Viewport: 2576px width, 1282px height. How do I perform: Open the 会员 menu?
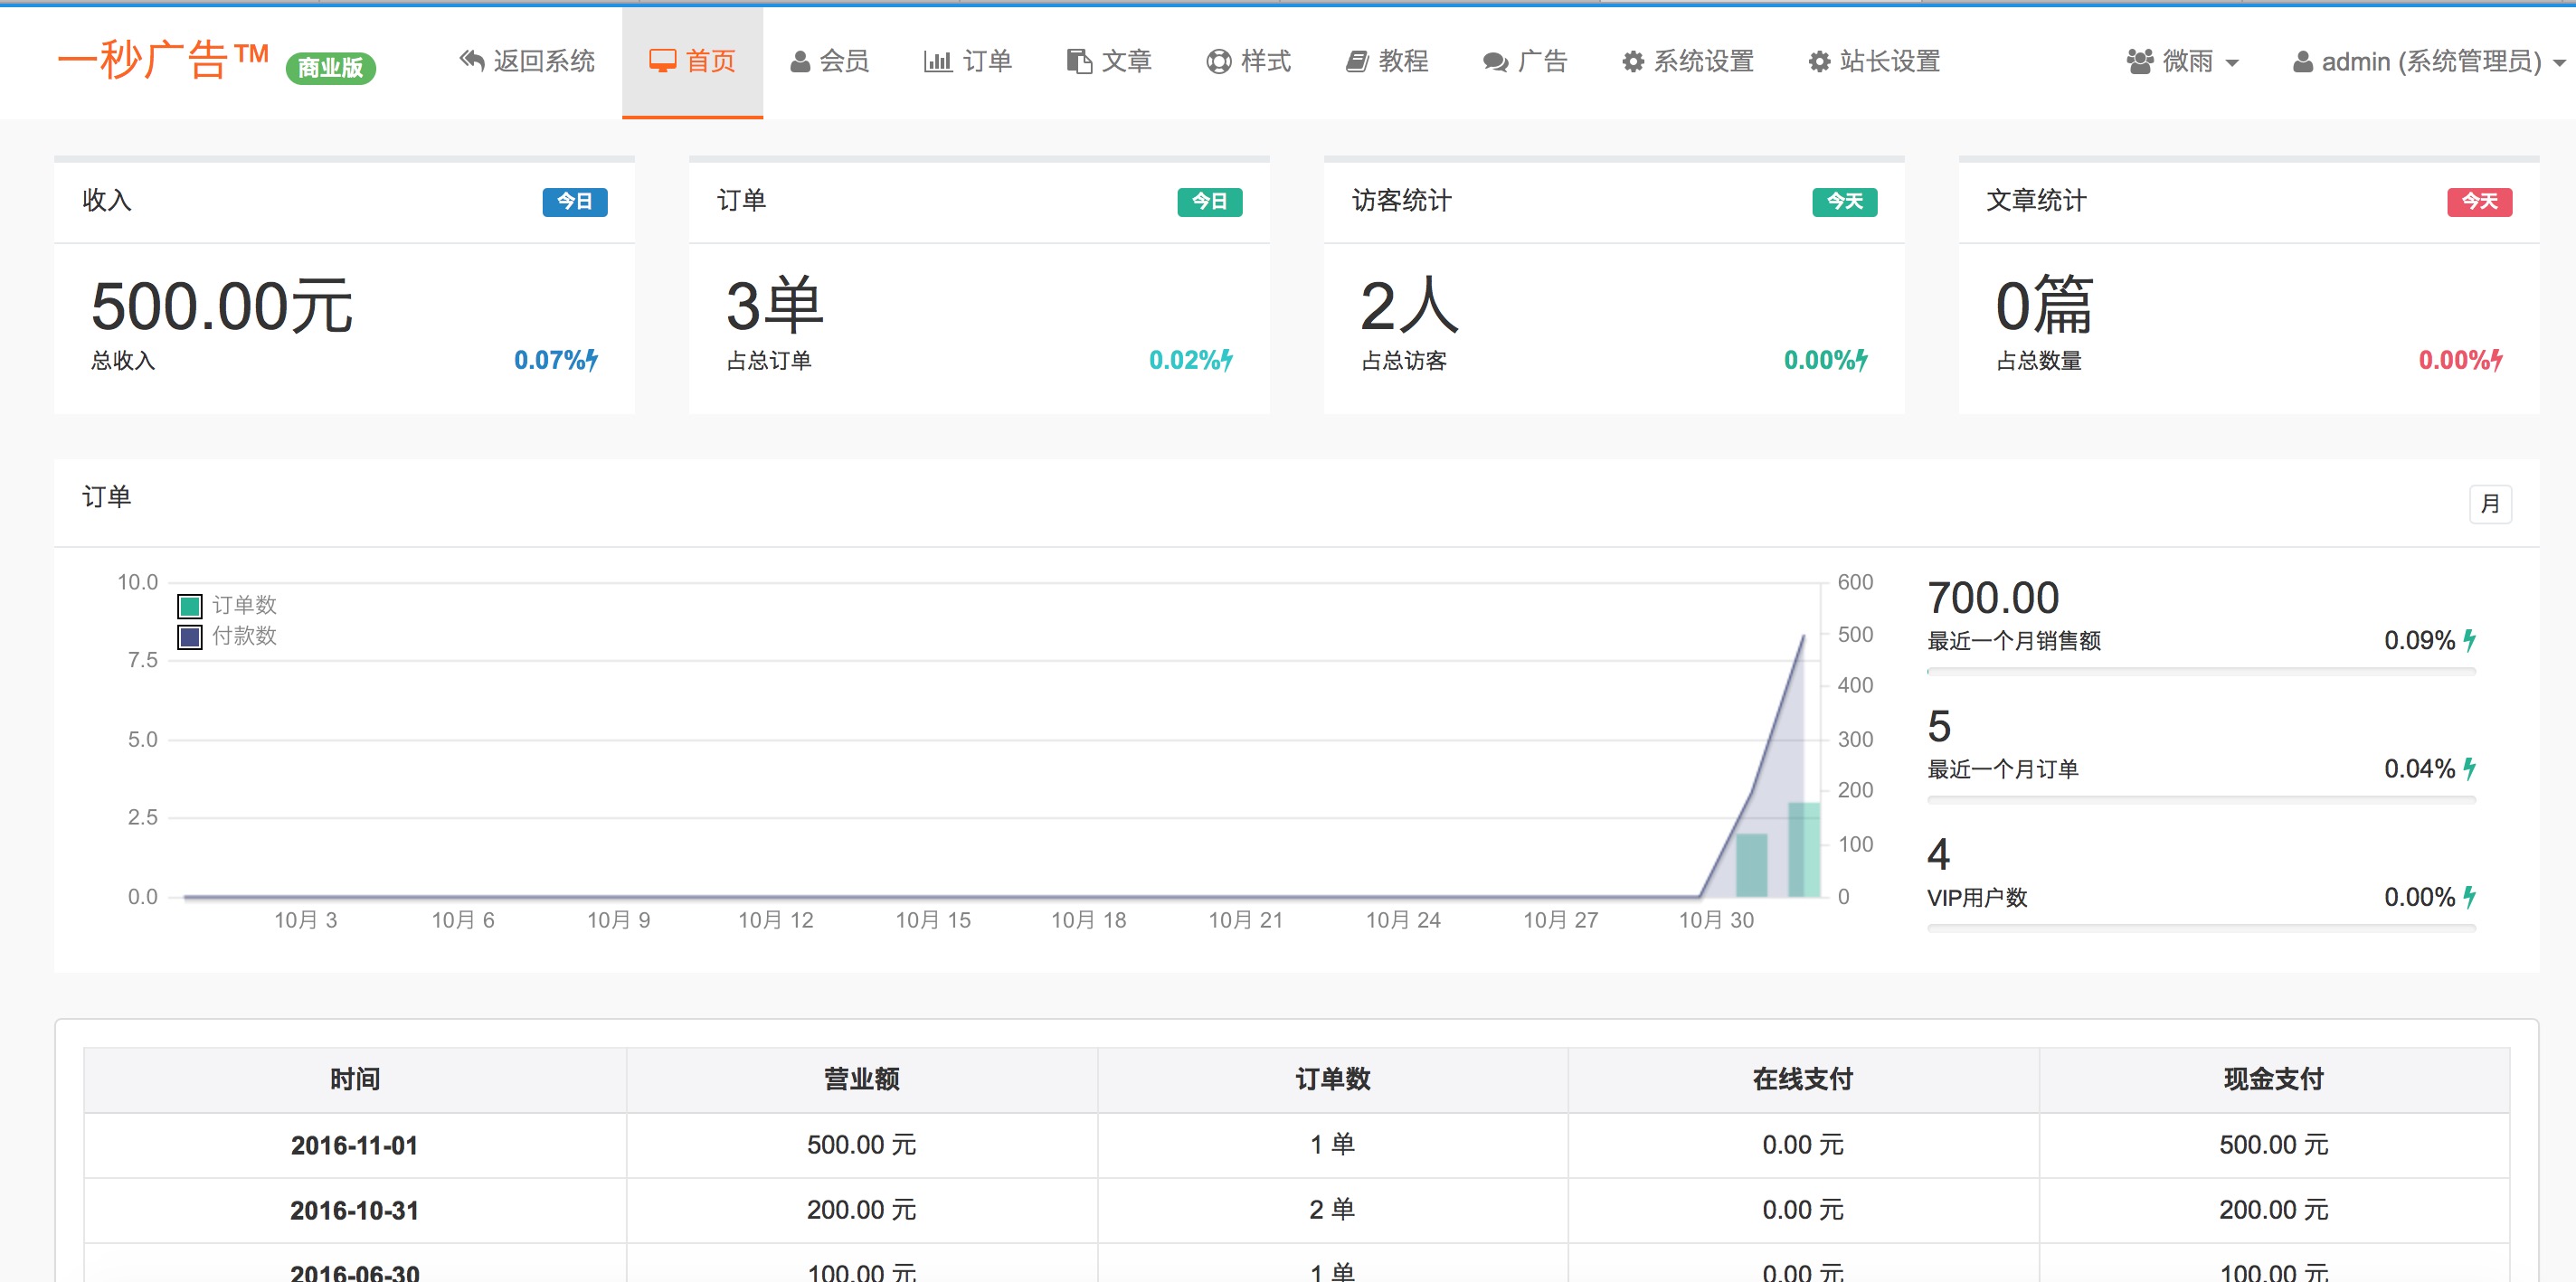[830, 62]
